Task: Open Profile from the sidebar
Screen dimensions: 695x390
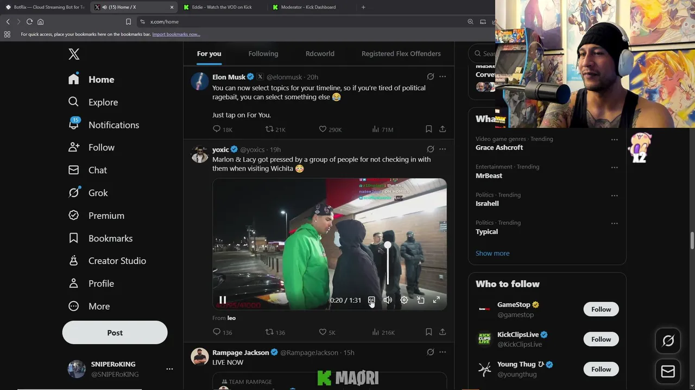Action: 91,284
